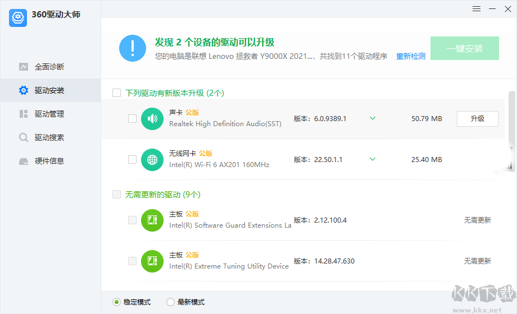The height and width of the screenshot is (314, 517).
Task: Click the Software Guard Extensions motherboard icon
Action: click(152, 220)
